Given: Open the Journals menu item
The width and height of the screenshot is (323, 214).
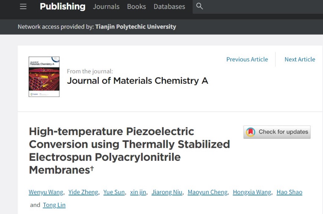Looking at the screenshot, I should tap(106, 7).
